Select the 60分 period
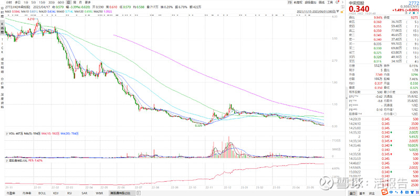The height and width of the screenshot is (196, 420). pyautogui.click(x=60, y=2)
